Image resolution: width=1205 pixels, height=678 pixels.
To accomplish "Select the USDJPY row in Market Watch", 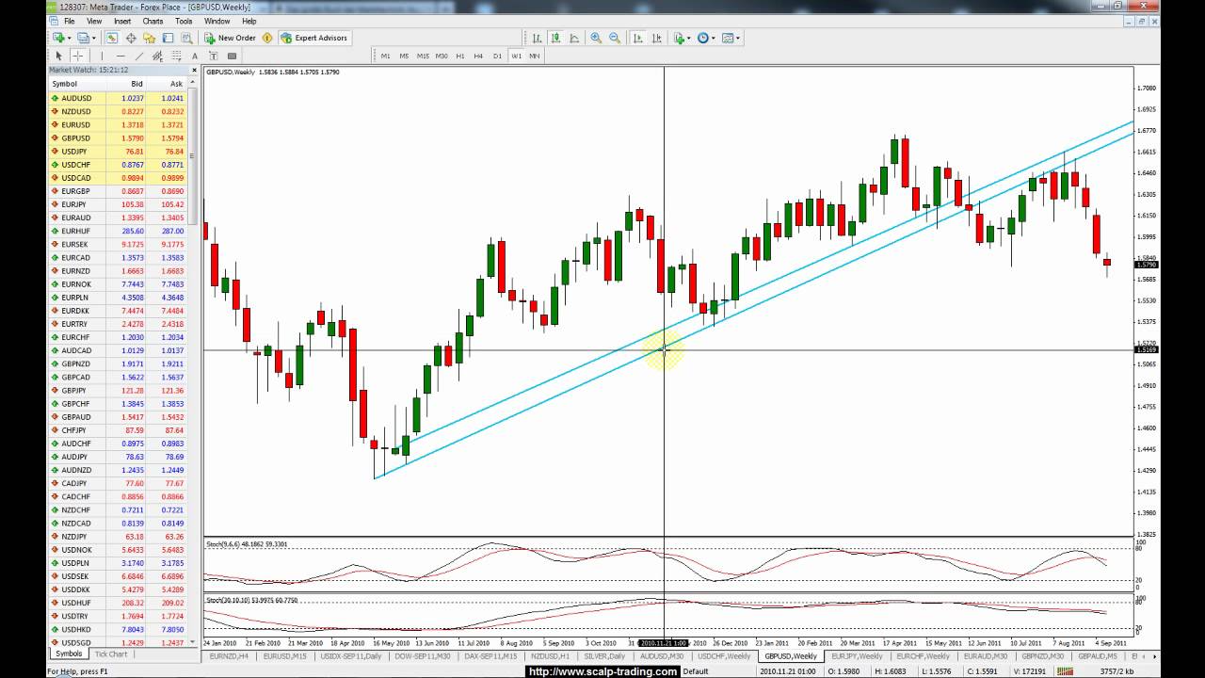I will pos(120,152).
